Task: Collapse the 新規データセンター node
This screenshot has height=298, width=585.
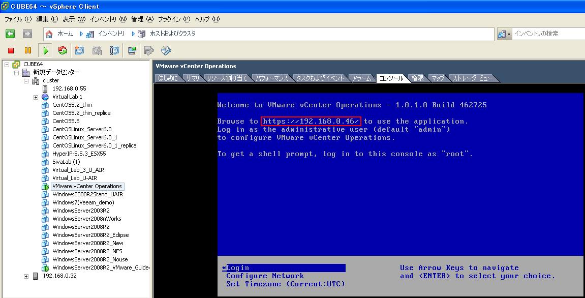Action: pos(16,73)
